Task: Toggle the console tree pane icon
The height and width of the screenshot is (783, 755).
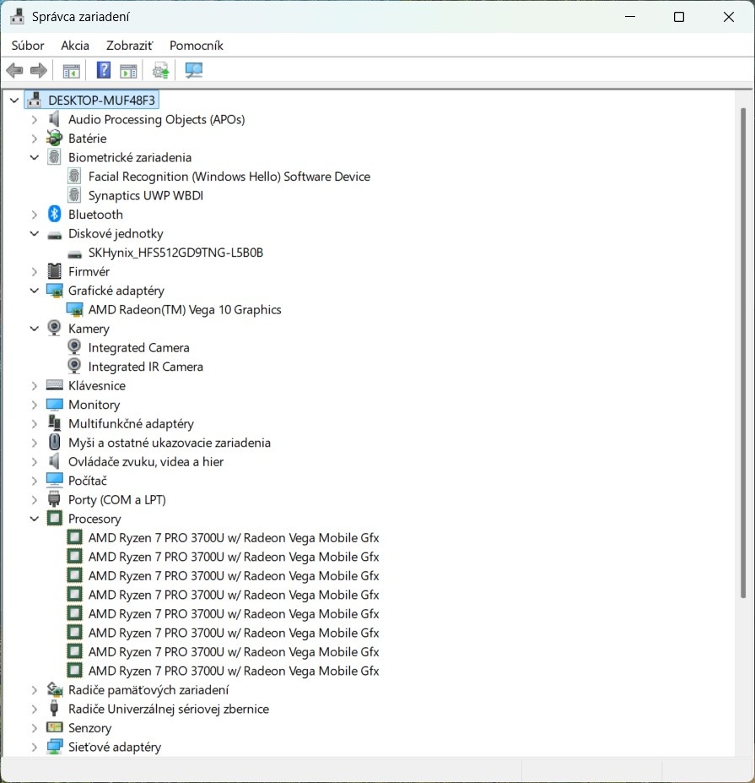Action: 72,70
